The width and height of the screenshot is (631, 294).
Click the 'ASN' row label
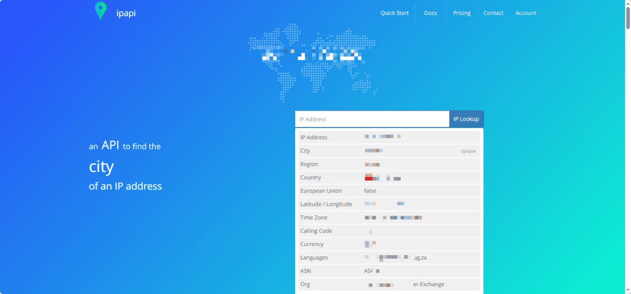coord(306,271)
